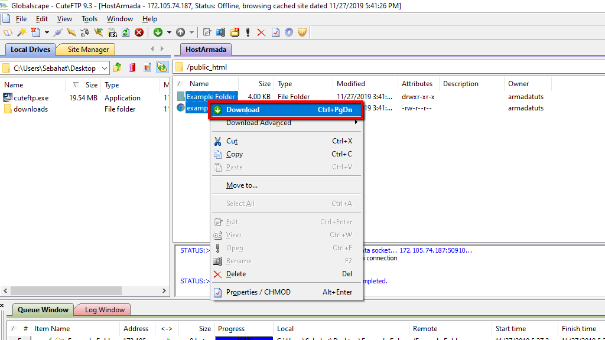Create new folder with the toolbar folder icon

tap(235, 33)
